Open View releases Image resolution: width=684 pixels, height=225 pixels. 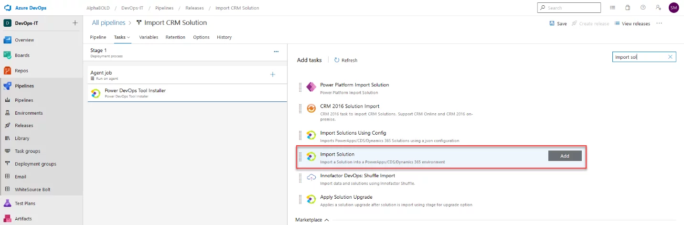pyautogui.click(x=632, y=23)
